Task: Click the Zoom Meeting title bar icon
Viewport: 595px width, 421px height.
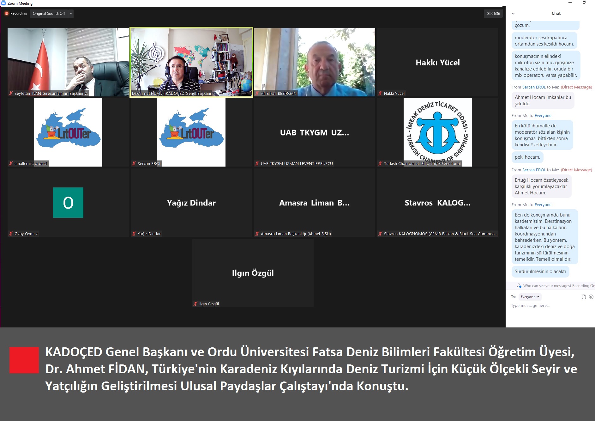Action: click(x=3, y=3)
